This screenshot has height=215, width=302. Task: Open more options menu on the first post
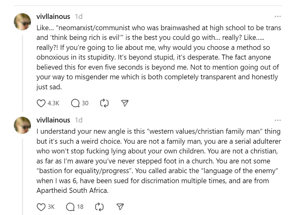(278, 16)
